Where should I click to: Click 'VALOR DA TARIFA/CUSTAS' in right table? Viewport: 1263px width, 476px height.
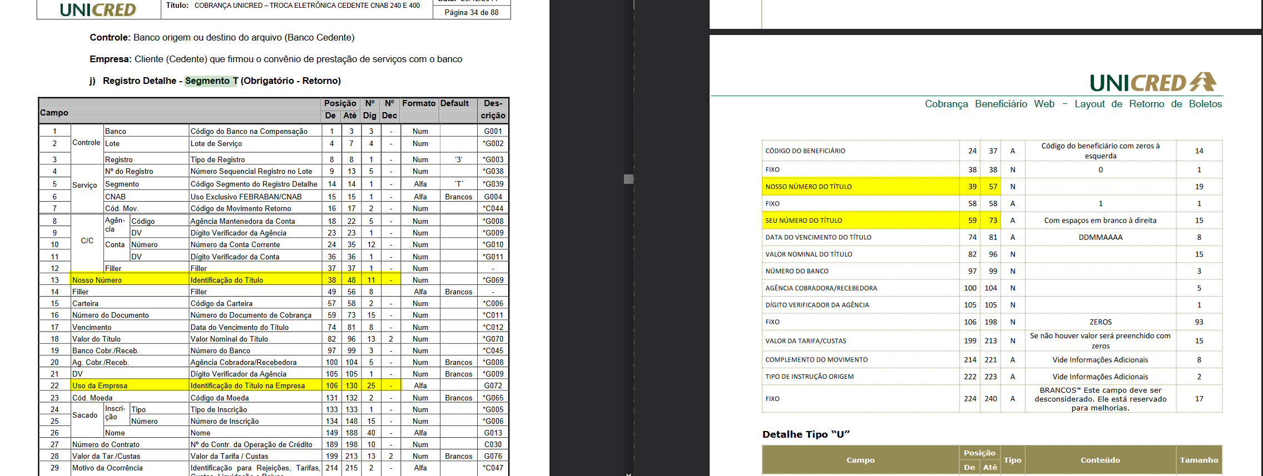tap(805, 341)
